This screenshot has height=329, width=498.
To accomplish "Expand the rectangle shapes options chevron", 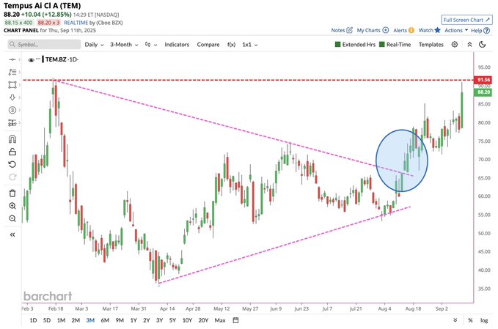I will 20,85.
